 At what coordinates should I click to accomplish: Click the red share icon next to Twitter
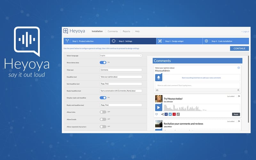click(174, 114)
